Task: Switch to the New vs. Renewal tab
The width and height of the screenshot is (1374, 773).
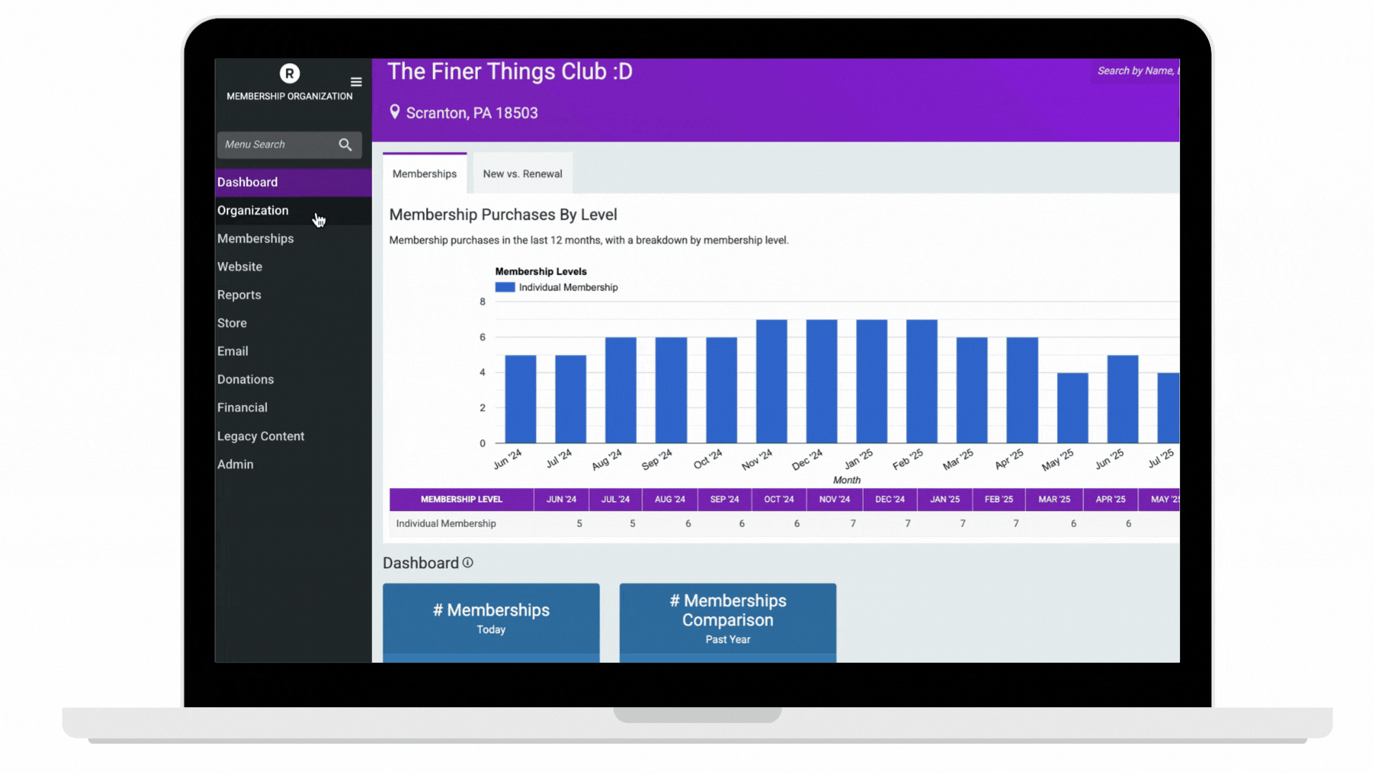Action: 522,173
